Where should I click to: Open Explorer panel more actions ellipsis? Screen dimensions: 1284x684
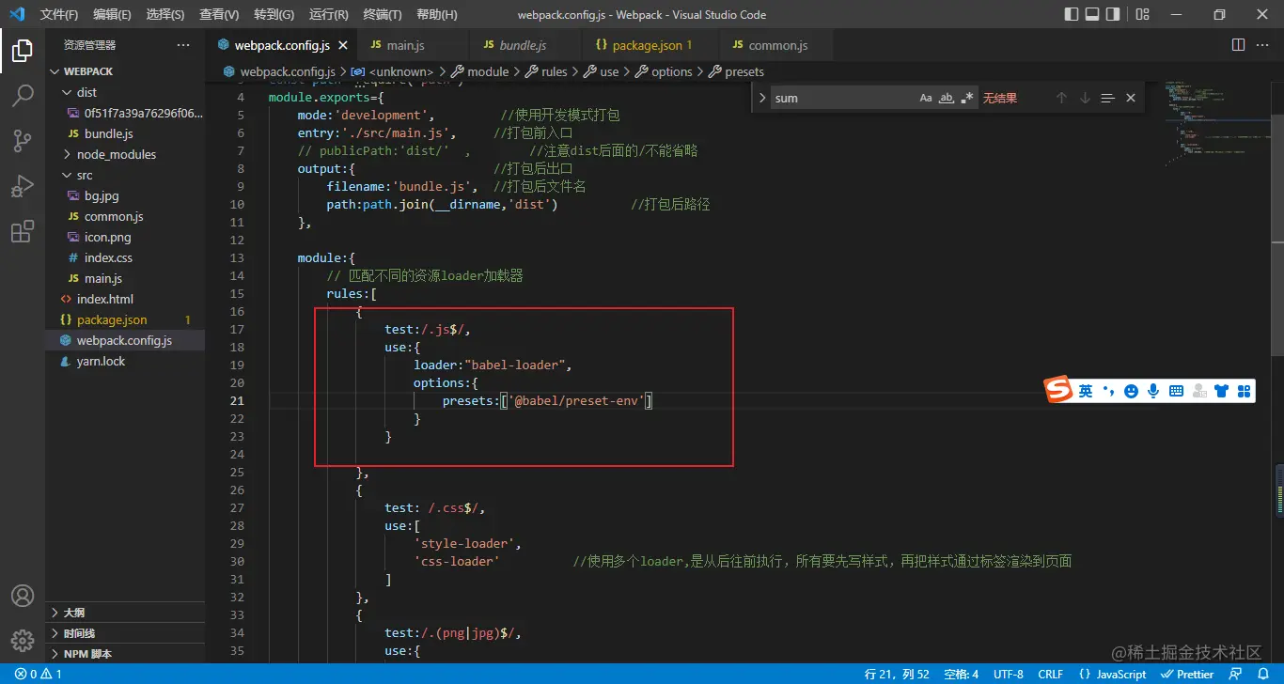click(x=183, y=45)
